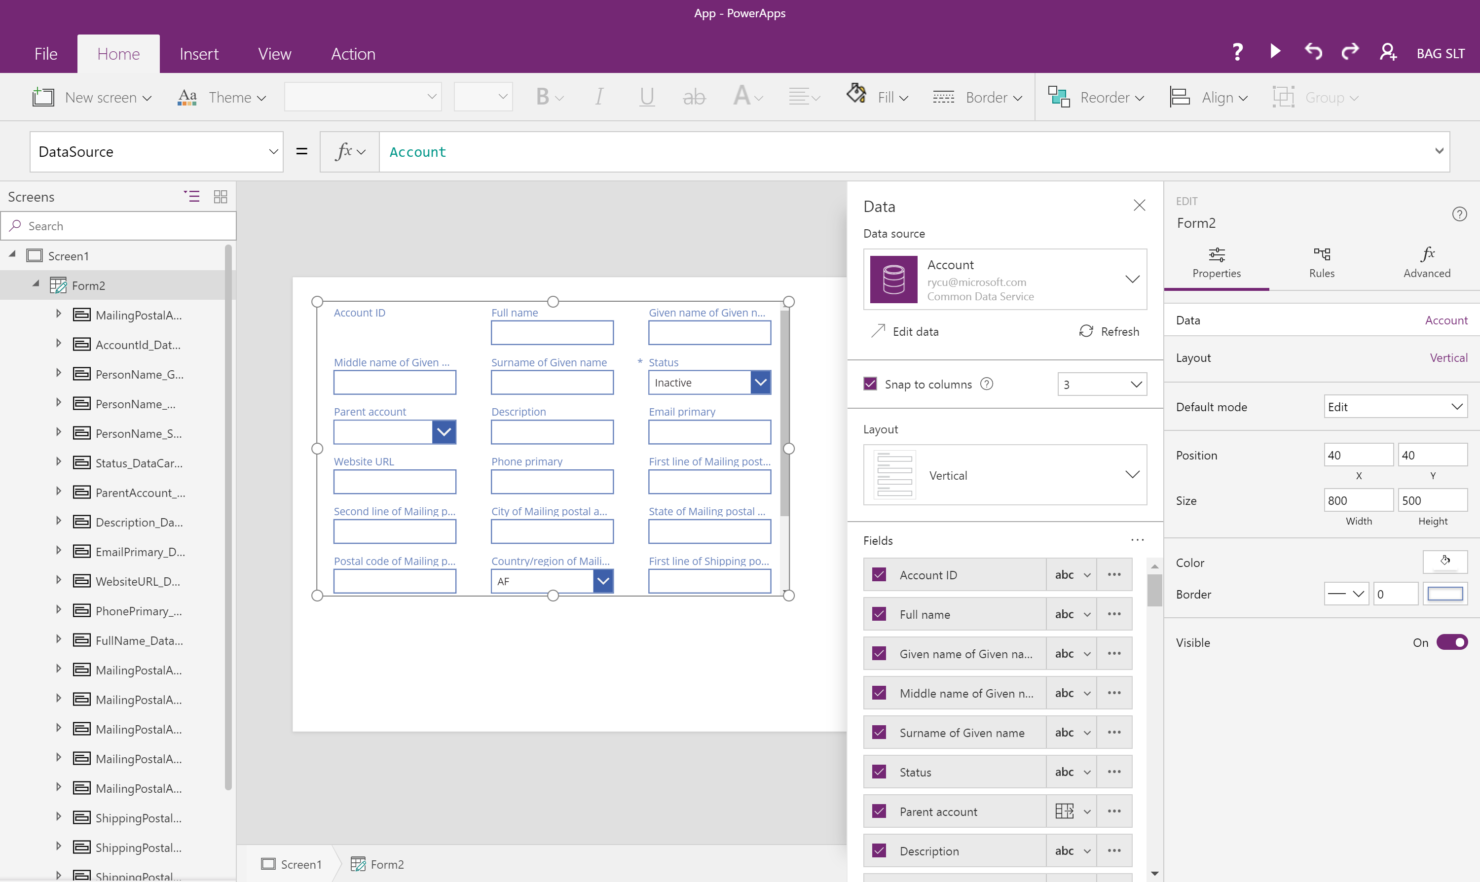Click the share user account icon
Image resolution: width=1480 pixels, height=882 pixels.
pos(1388,52)
